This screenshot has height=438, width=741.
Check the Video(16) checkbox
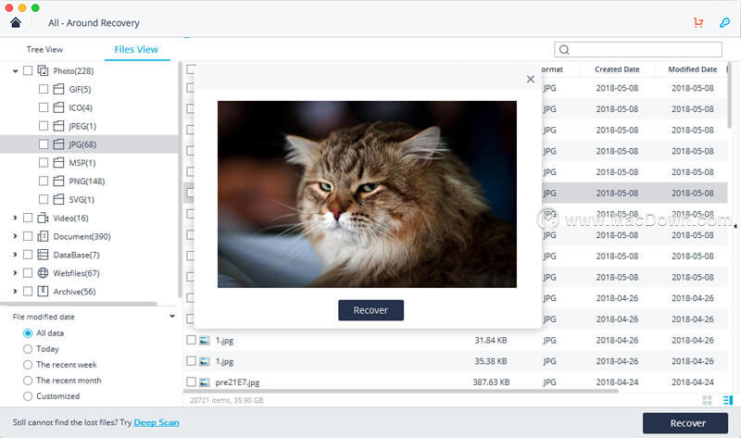tap(28, 218)
